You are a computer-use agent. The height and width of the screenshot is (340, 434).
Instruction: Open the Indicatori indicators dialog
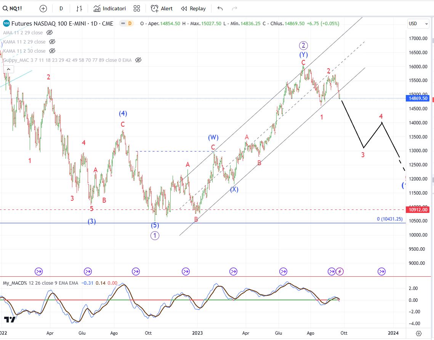click(110, 9)
